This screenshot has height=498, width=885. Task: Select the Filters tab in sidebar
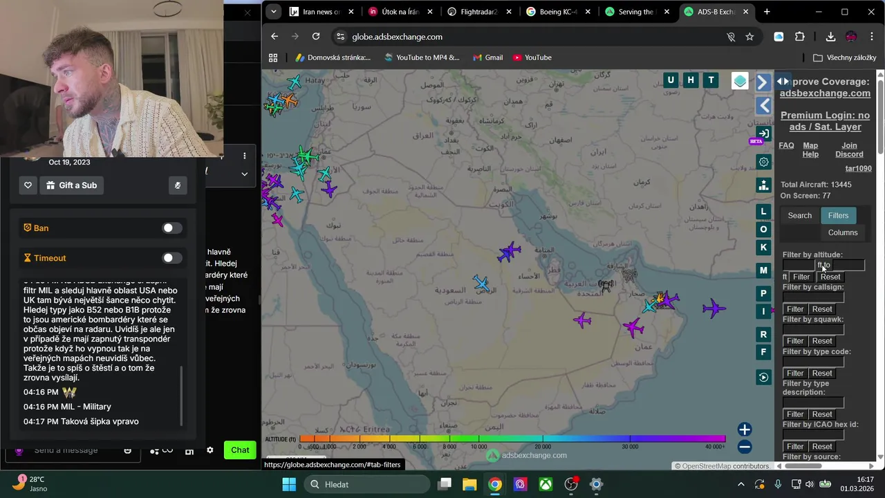[x=838, y=216]
